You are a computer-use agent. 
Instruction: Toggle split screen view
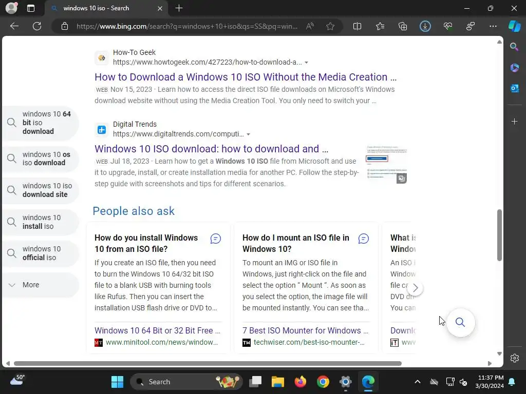[358, 26]
